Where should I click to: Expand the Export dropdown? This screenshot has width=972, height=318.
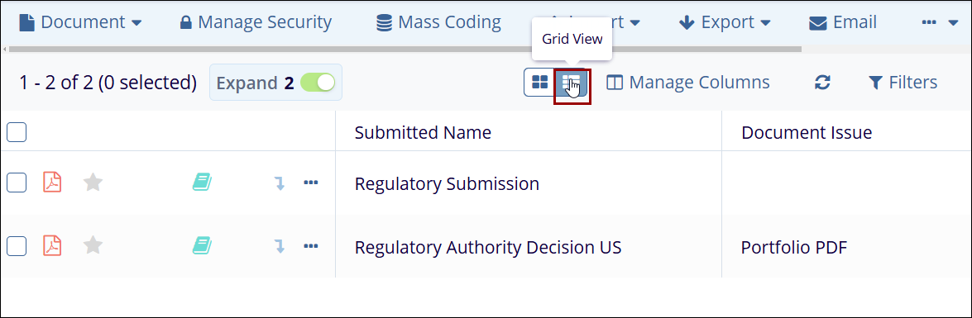[x=725, y=22]
